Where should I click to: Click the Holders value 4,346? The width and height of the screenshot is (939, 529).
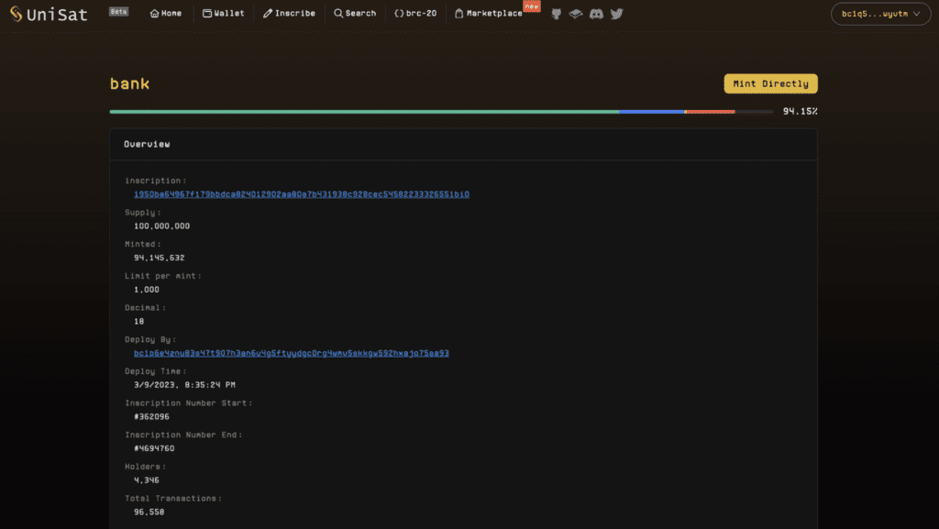147,479
